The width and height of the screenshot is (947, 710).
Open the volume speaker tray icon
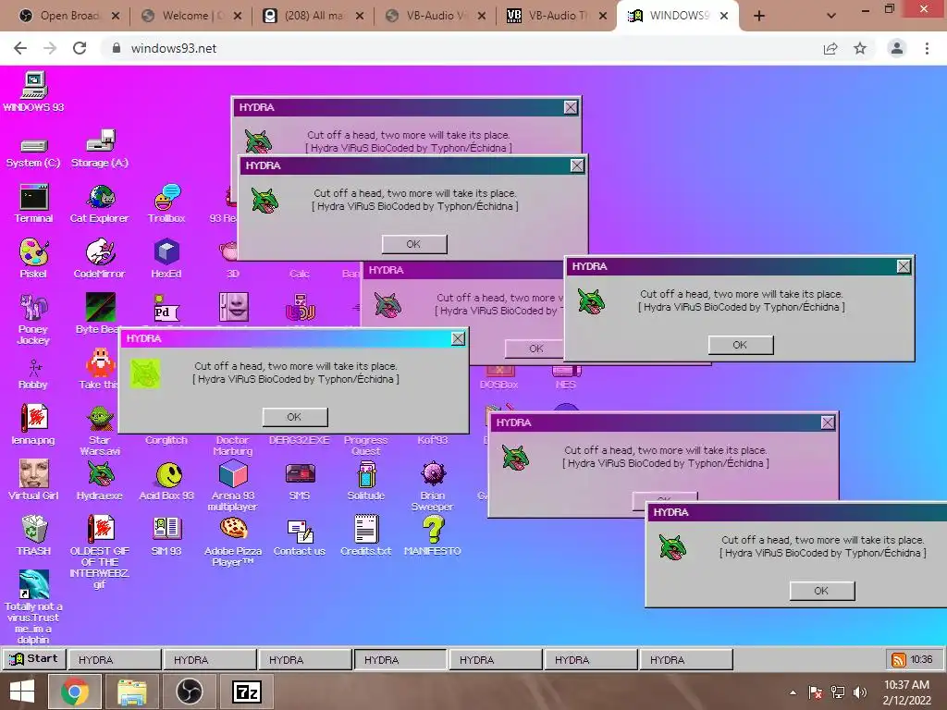(859, 692)
